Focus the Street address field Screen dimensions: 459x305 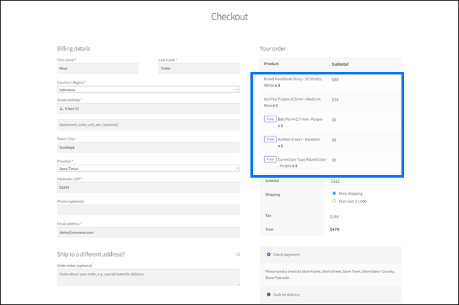[x=148, y=108]
